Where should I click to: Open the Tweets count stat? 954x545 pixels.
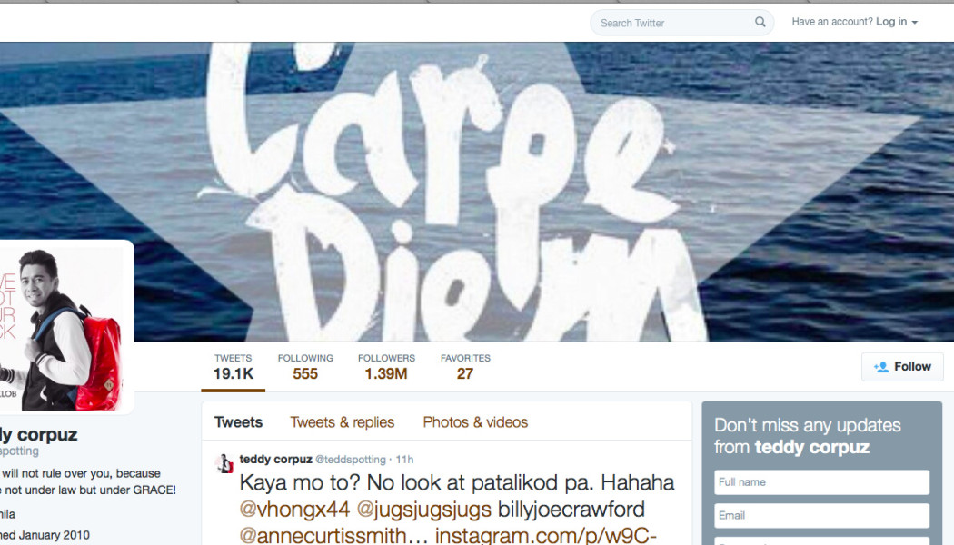233,367
